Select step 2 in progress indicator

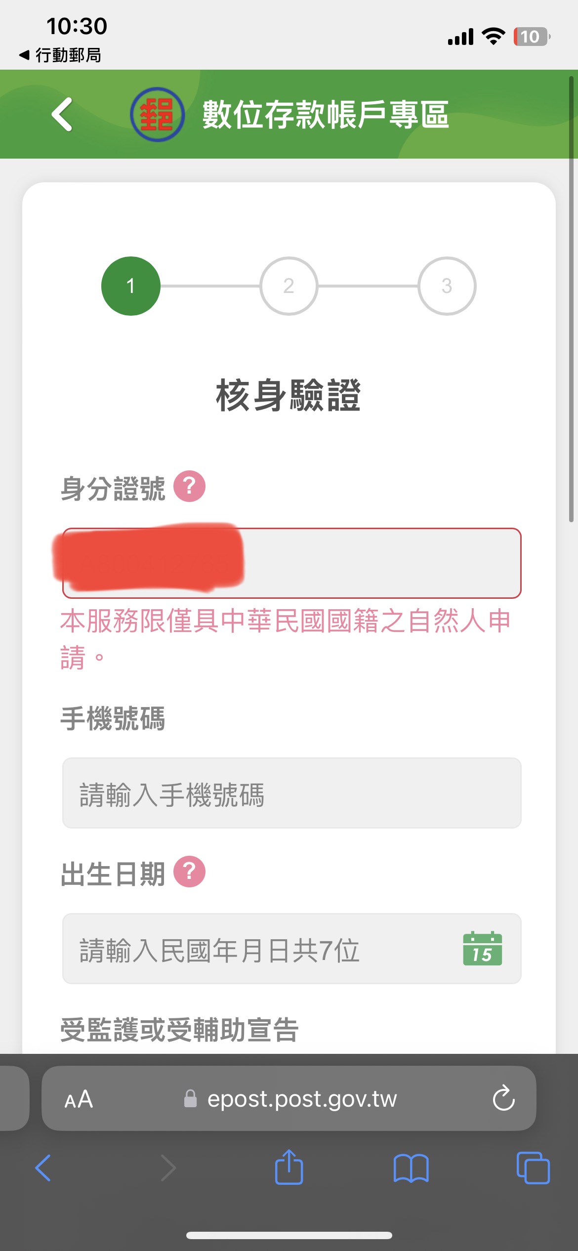tap(289, 286)
